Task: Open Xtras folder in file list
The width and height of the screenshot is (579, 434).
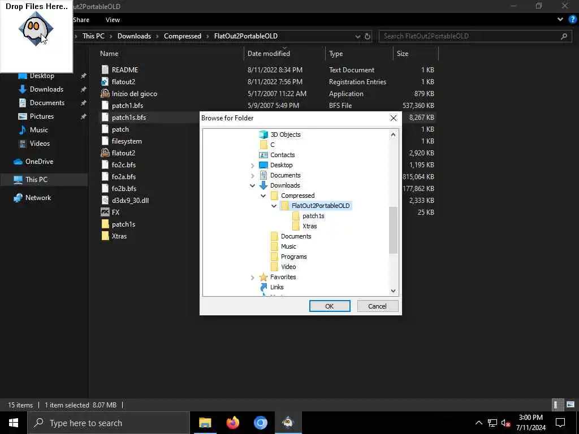Action: point(119,236)
